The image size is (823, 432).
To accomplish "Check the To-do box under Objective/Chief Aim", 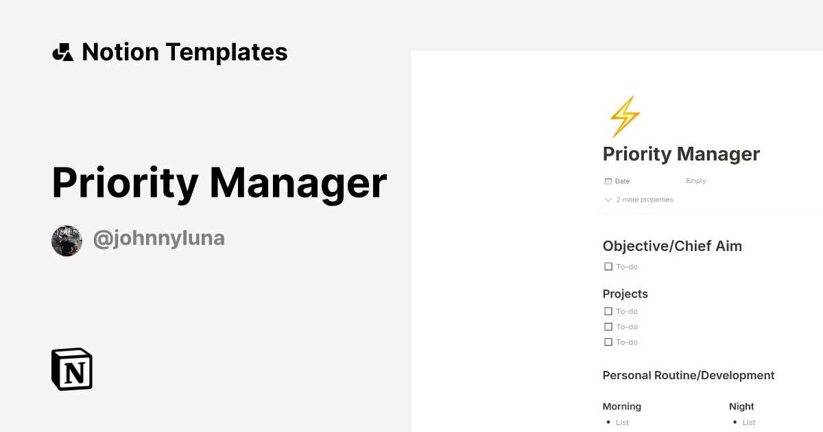I will coord(608,266).
